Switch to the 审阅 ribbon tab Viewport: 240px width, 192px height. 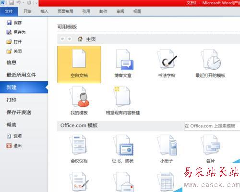[x=120, y=12]
